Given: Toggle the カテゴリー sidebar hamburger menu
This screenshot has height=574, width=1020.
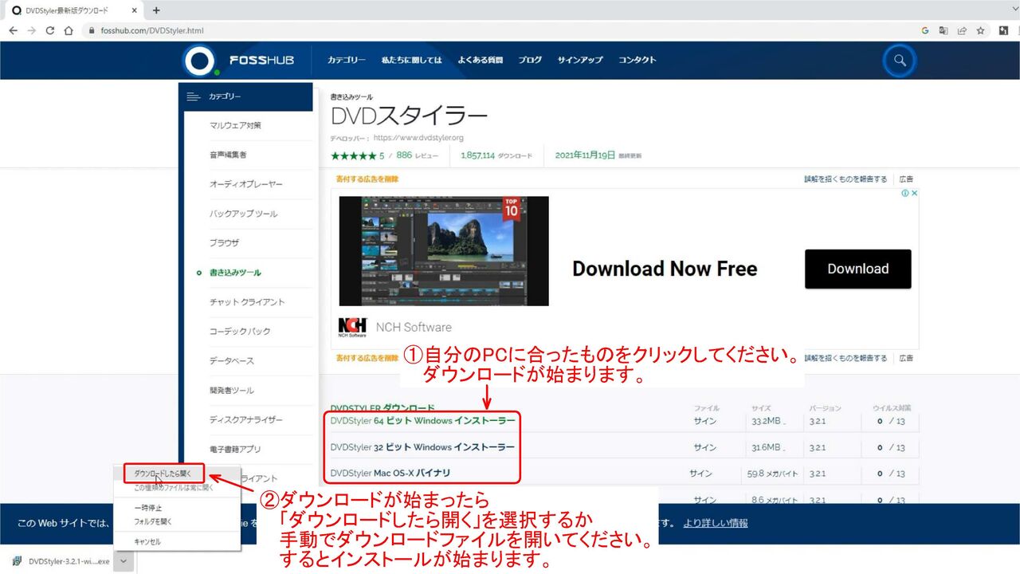Looking at the screenshot, I should pos(193,96).
